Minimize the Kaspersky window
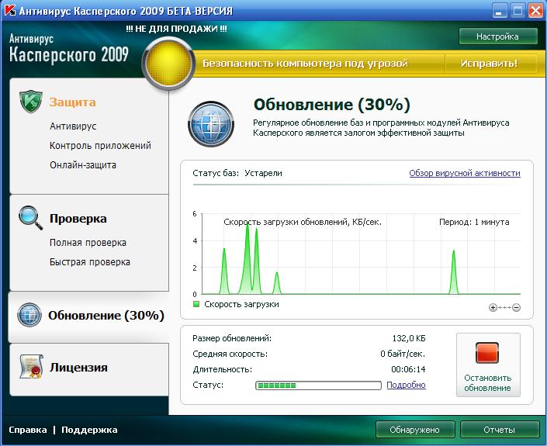Image resolution: width=547 pixels, height=446 pixels. pyautogui.click(x=499, y=11)
